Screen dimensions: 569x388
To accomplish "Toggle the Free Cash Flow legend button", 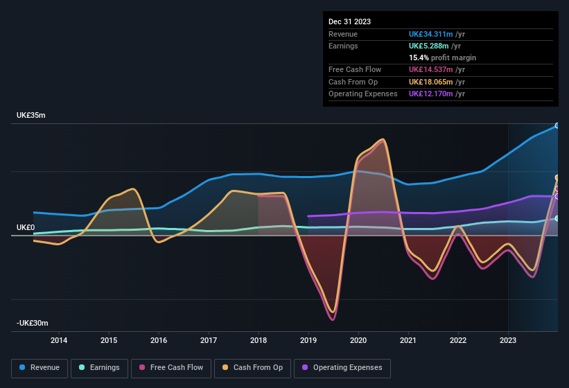I will click(171, 368).
